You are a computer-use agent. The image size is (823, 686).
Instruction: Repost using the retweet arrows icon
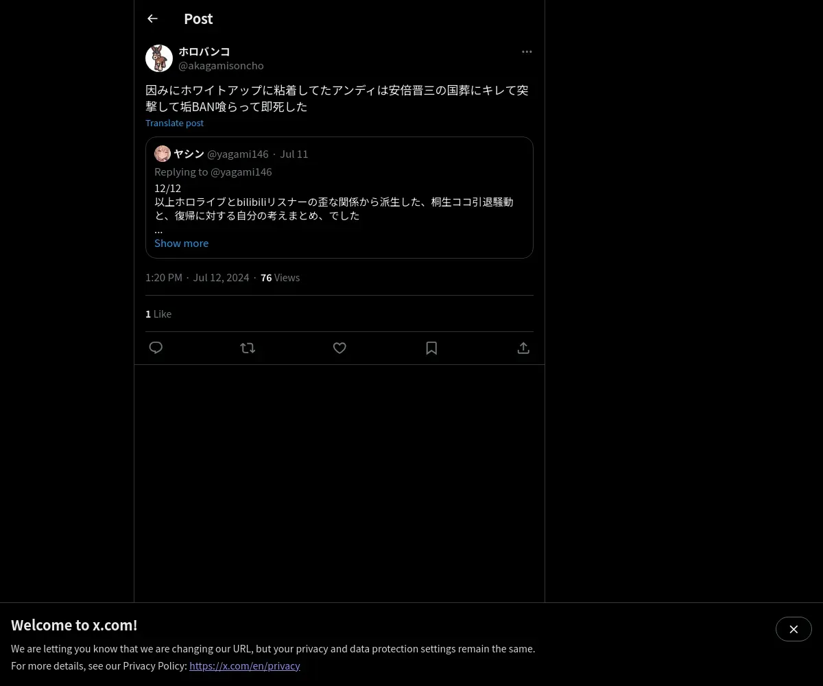click(248, 348)
